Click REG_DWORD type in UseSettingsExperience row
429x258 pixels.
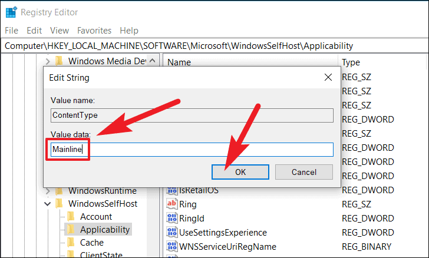click(368, 233)
